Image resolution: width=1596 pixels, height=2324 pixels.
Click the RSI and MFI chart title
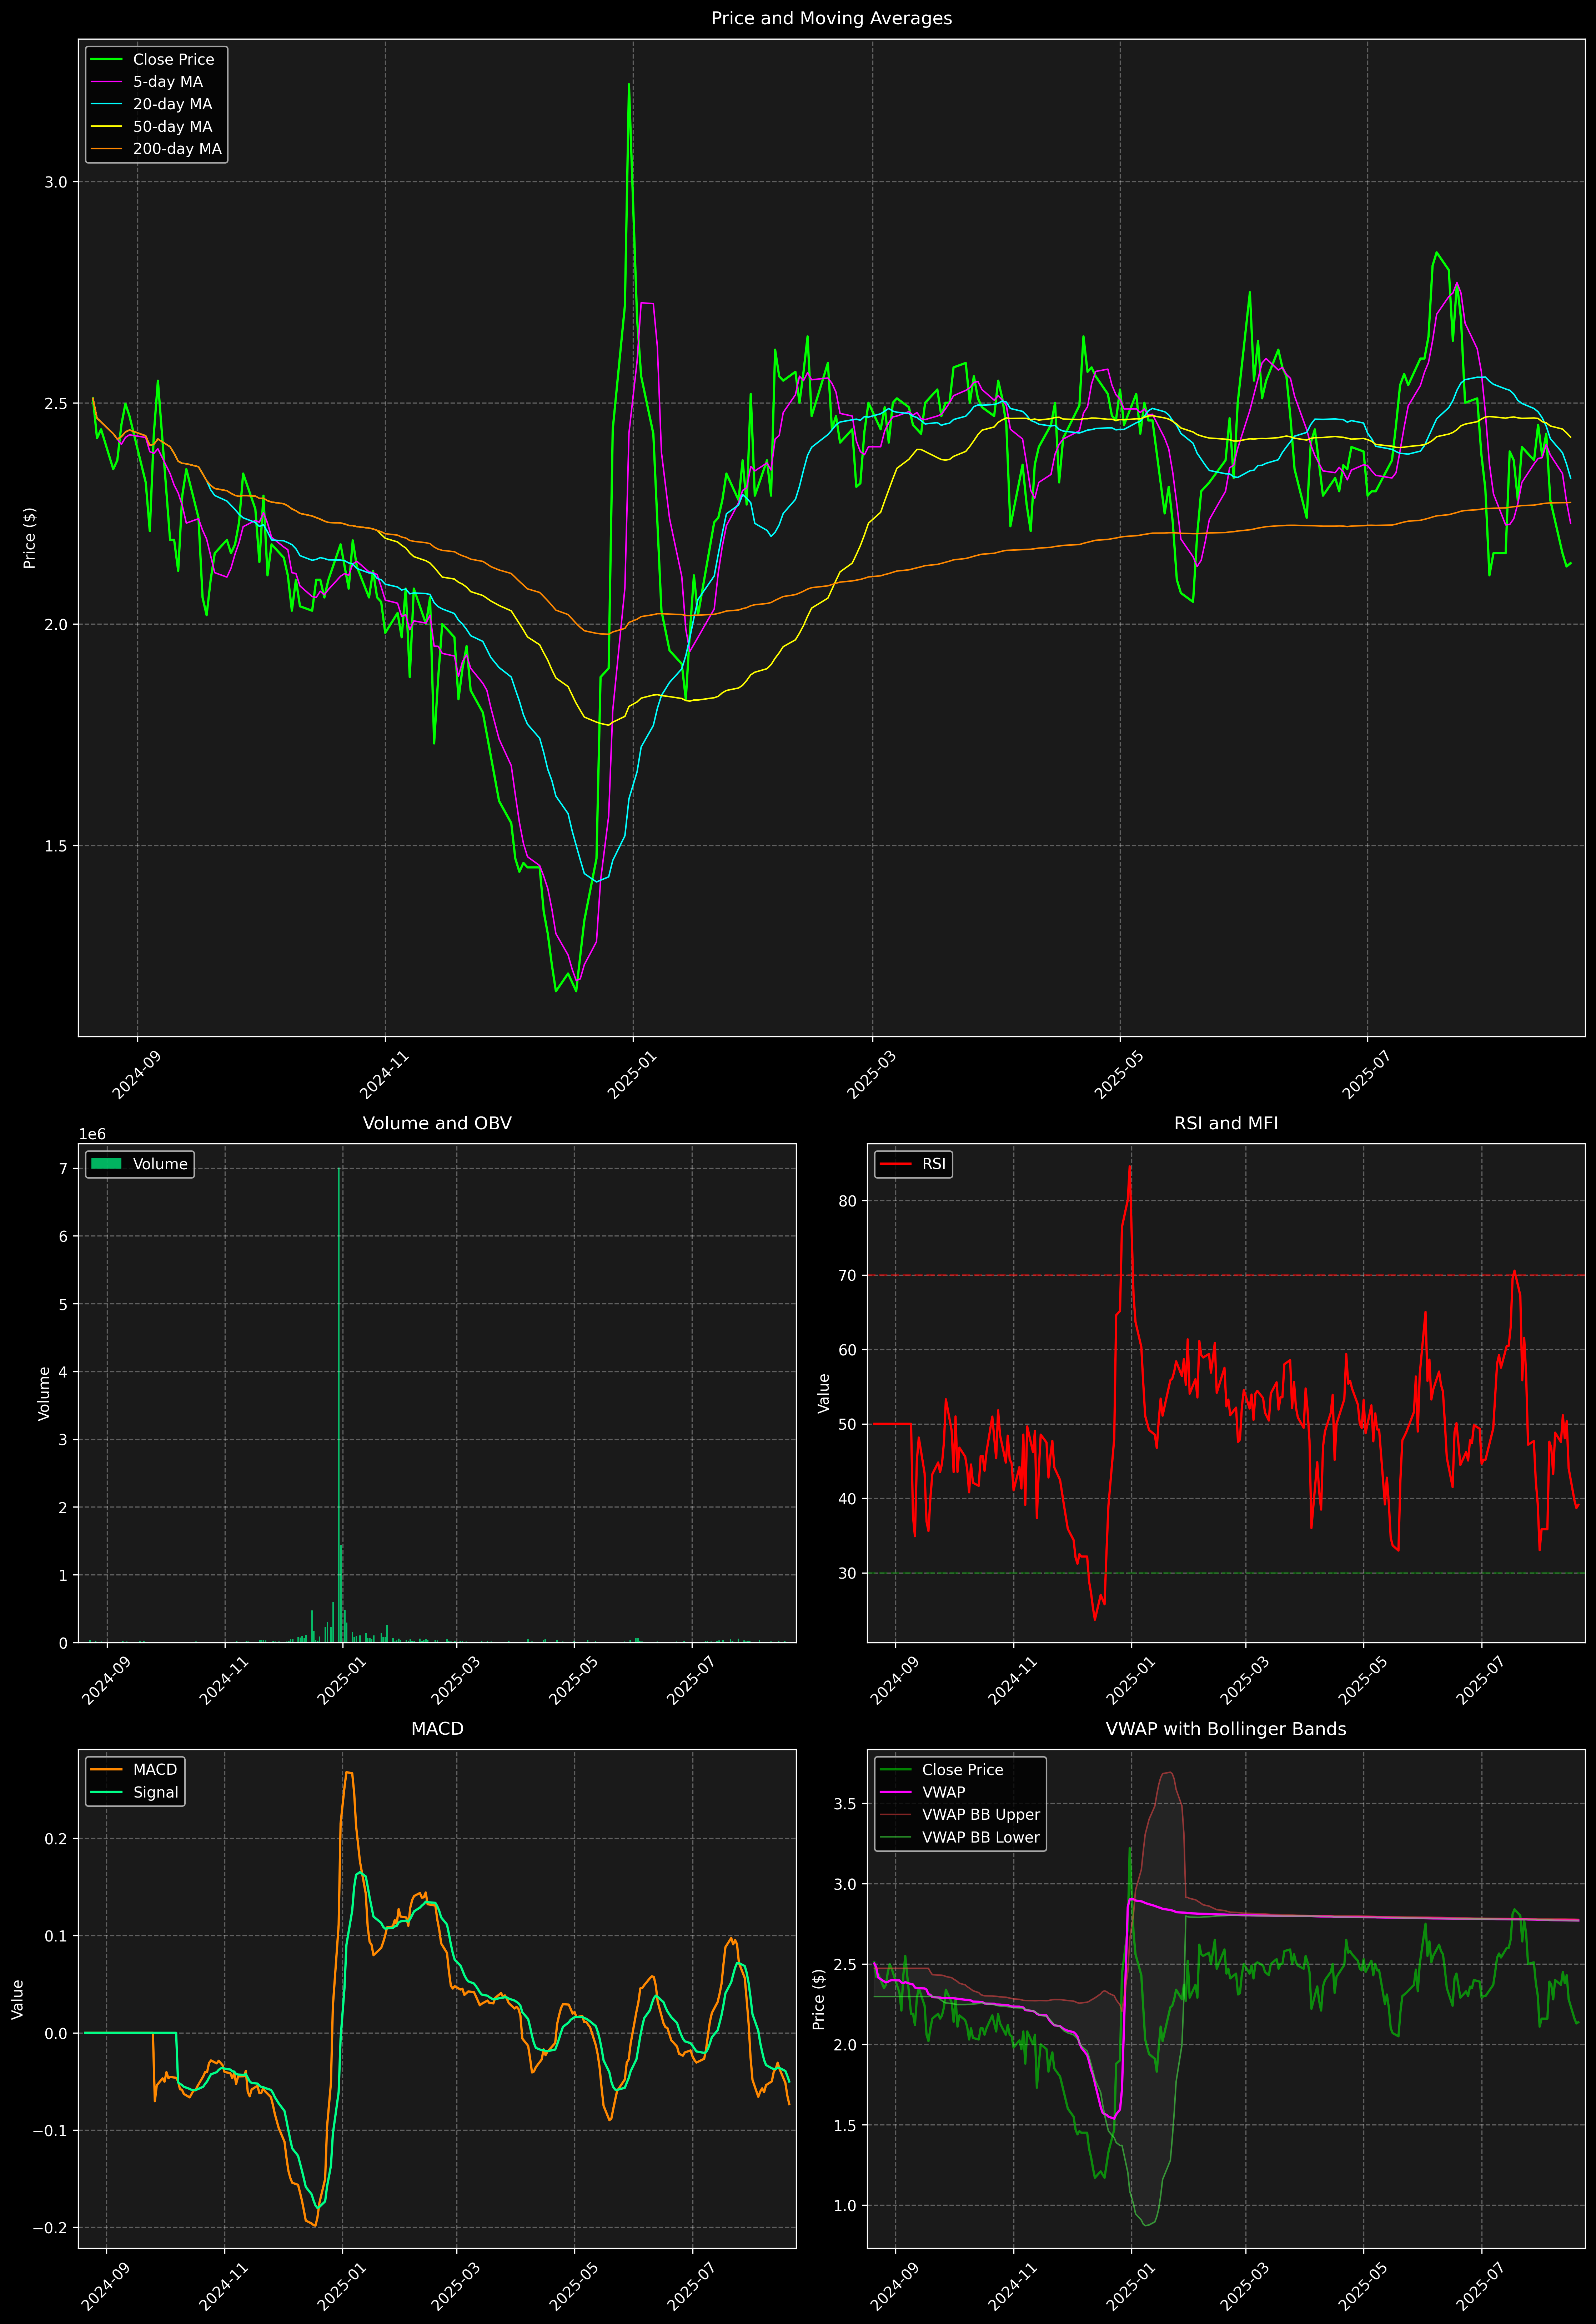(x=1226, y=1123)
